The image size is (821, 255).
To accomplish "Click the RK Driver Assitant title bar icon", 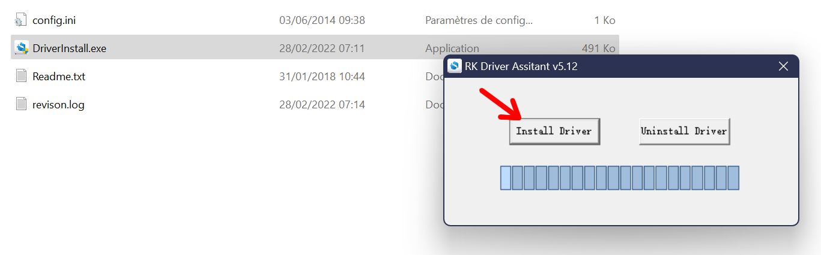I will click(x=455, y=66).
